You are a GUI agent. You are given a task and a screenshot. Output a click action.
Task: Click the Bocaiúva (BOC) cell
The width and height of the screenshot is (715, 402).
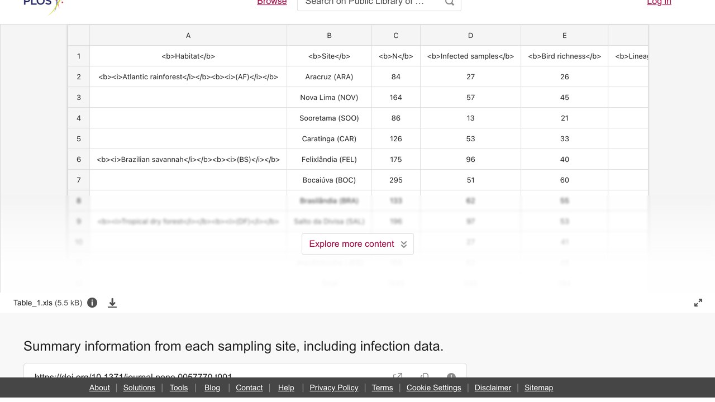pyautogui.click(x=329, y=180)
